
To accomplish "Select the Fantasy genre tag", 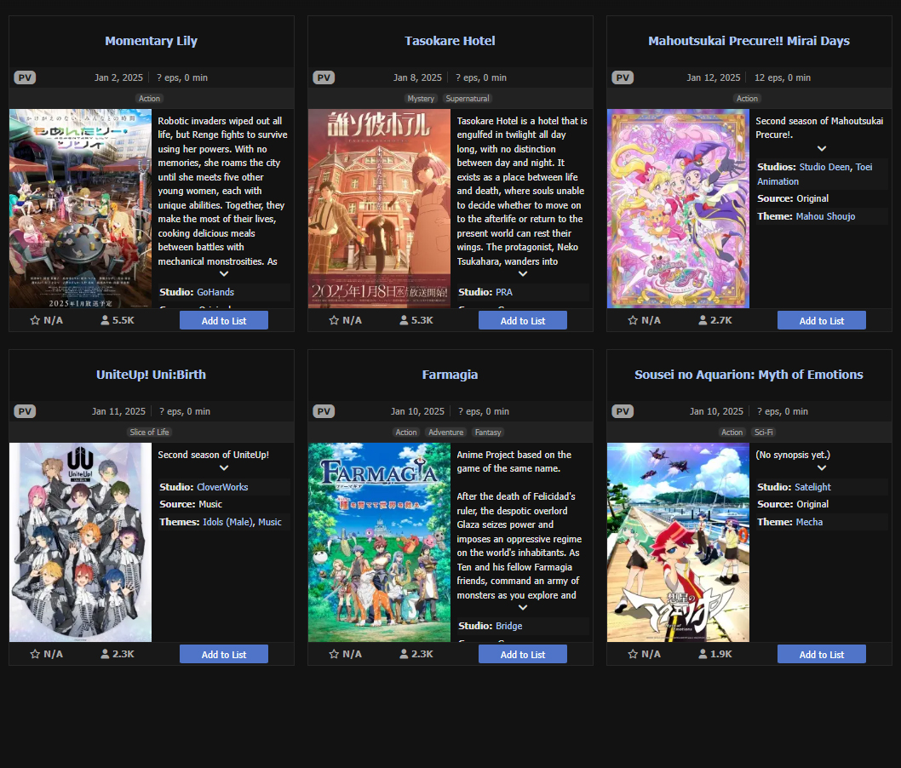I will 488,433.
